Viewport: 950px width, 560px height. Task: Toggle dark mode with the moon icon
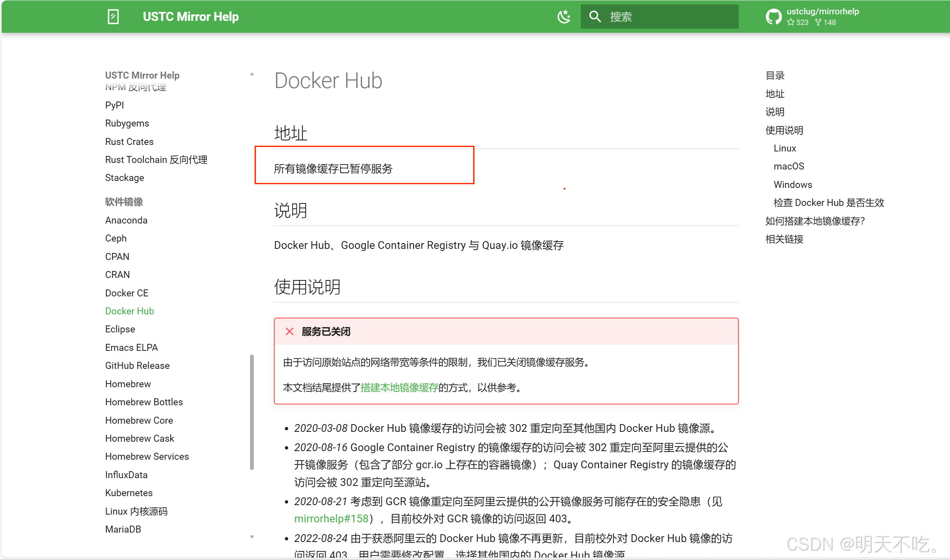[x=564, y=17]
